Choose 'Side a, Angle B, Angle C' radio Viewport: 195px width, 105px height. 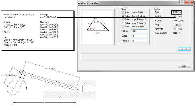[x=134, y=20]
